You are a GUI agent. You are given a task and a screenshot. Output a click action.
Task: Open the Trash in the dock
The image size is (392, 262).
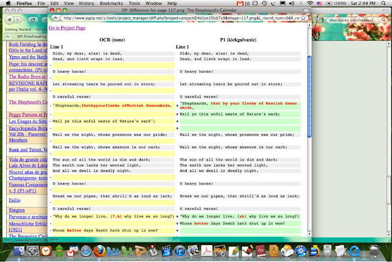click(x=374, y=251)
